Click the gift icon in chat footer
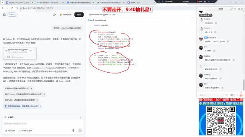Viewport: 245px width, 137px height. pos(241,95)
